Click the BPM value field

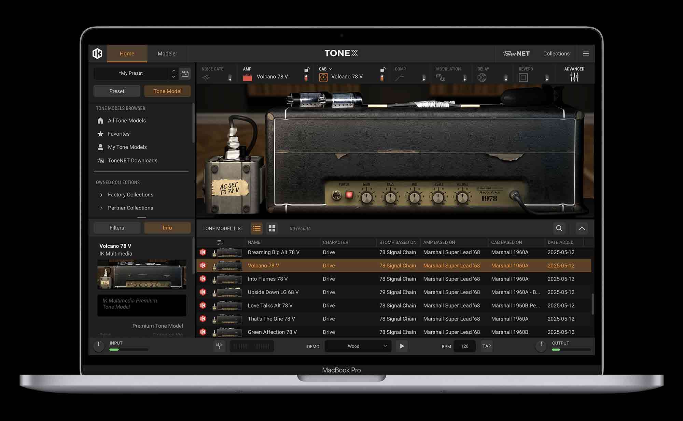pos(464,346)
